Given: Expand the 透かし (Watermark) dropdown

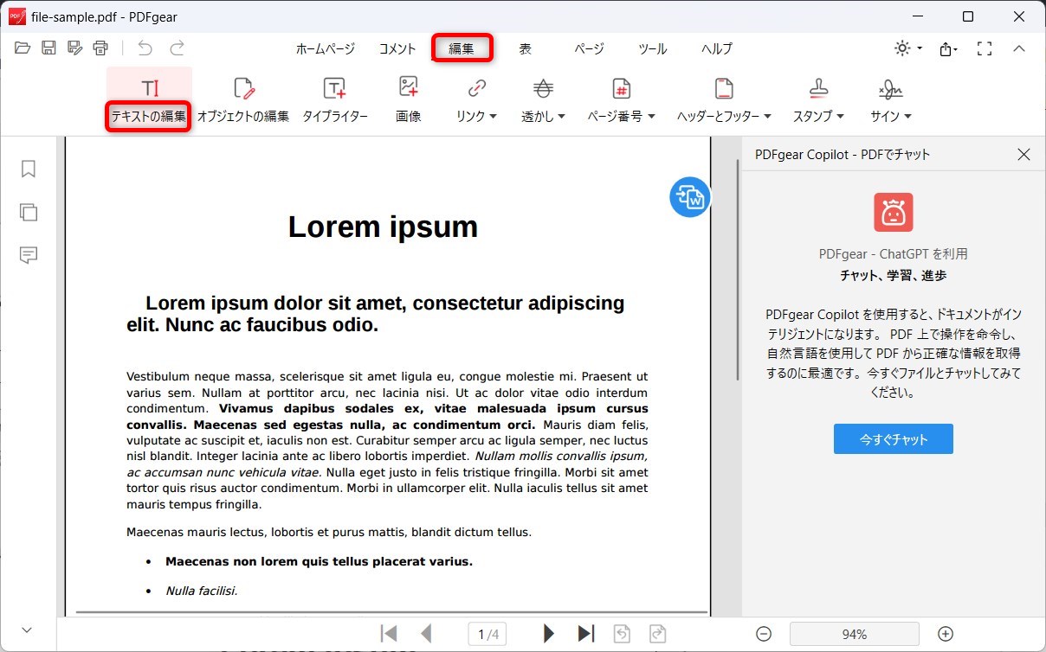Looking at the screenshot, I should pos(542,97).
